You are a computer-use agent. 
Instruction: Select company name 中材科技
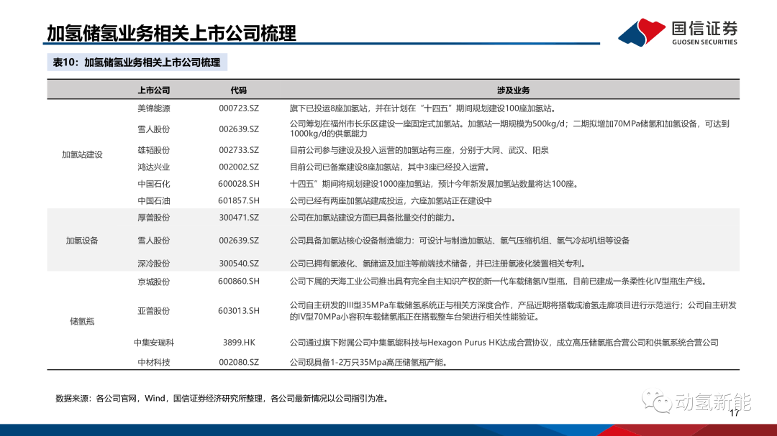[154, 363]
